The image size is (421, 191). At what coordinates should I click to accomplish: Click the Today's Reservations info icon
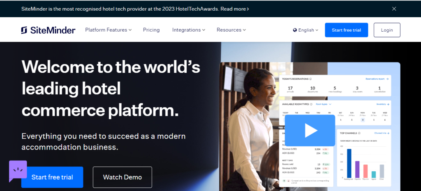coord(310,79)
